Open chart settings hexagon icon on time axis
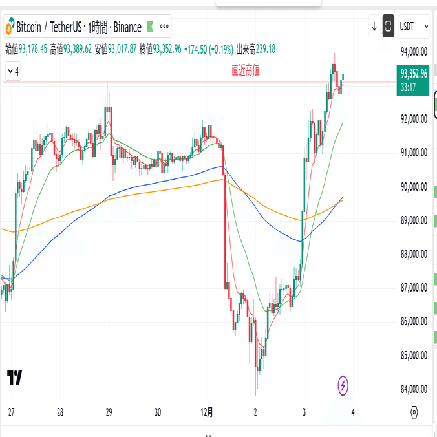437x437 pixels. (x=414, y=412)
